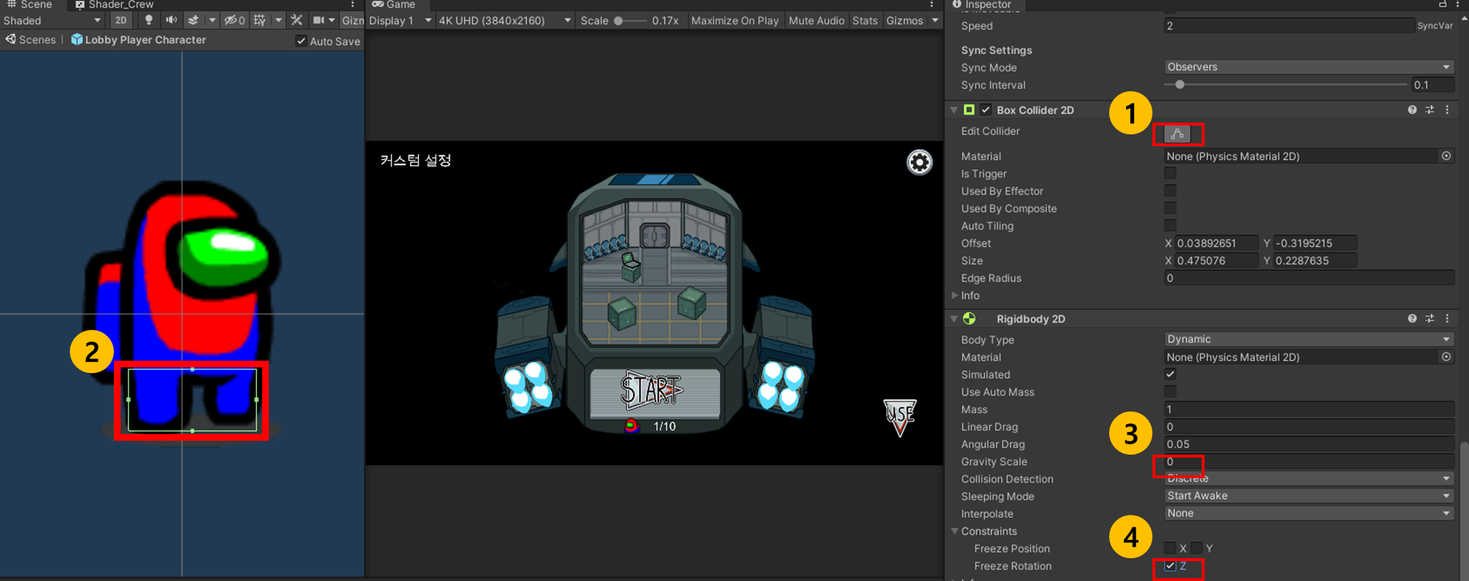Select Inspector tab
This screenshot has width=1469, height=581.
tap(981, 4)
